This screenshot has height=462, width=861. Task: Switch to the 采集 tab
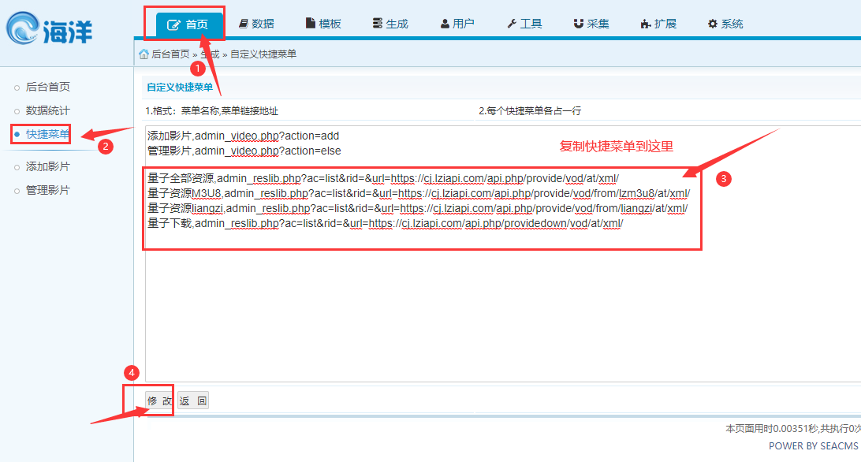click(592, 24)
